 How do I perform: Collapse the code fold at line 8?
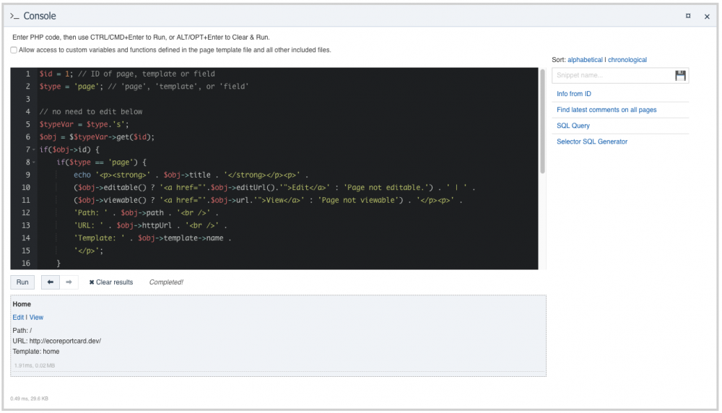33,162
